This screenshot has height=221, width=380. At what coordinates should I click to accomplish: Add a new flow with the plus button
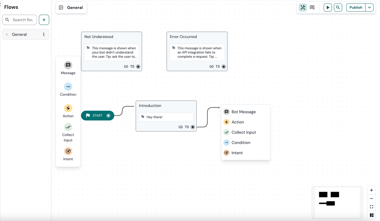pos(44,20)
